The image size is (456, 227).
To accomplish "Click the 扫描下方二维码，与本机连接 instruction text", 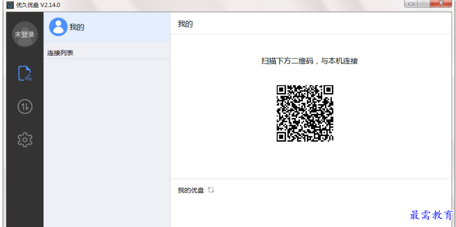I will point(309,61).
